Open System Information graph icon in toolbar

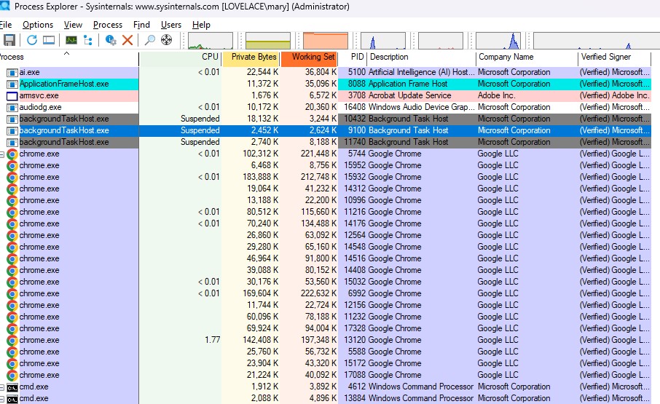[x=71, y=40]
